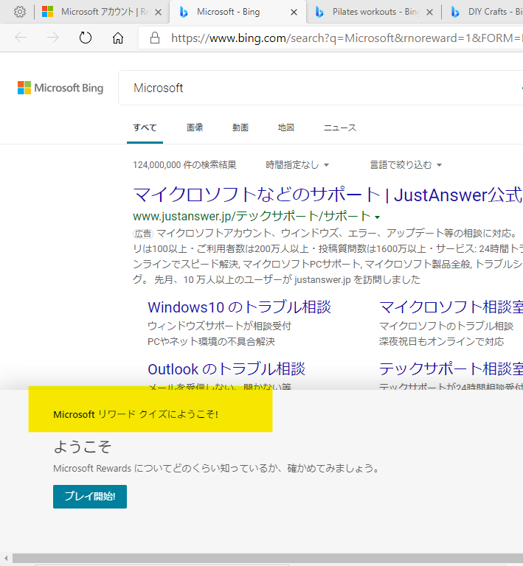Expand 時間指定なし date filter dropdown
This screenshot has height=566, width=523.
pyautogui.click(x=297, y=165)
